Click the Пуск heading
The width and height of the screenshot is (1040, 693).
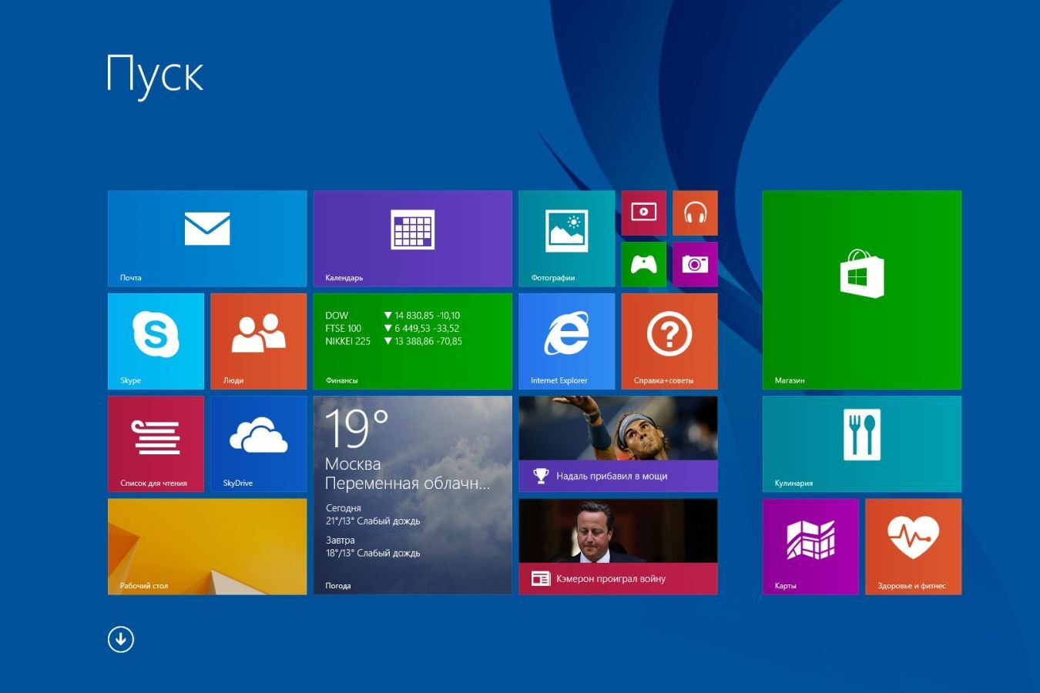(x=155, y=75)
